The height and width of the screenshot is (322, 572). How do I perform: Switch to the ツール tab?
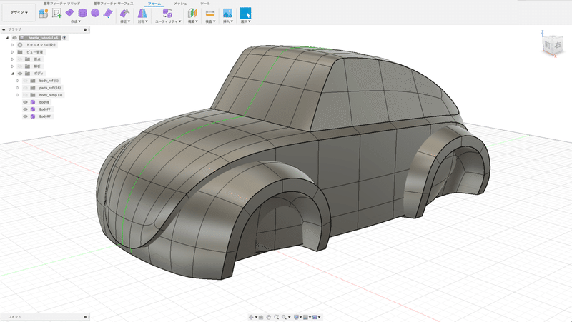pos(205,4)
